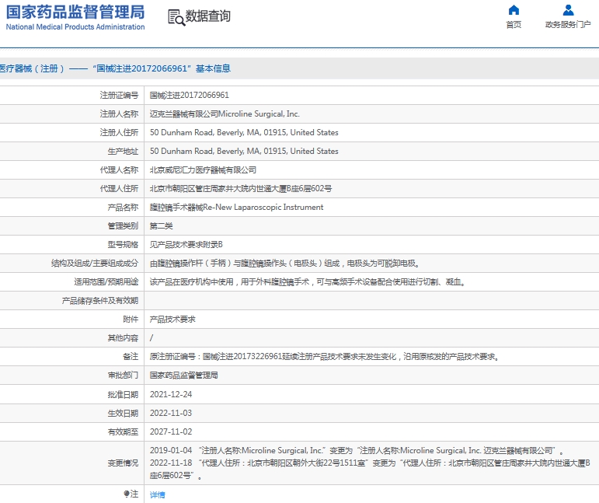Click the expiry date 2027-11-02
This screenshot has width=599, height=503.
tap(170, 431)
